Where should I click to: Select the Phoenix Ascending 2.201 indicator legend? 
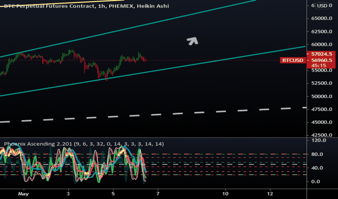click(84, 144)
